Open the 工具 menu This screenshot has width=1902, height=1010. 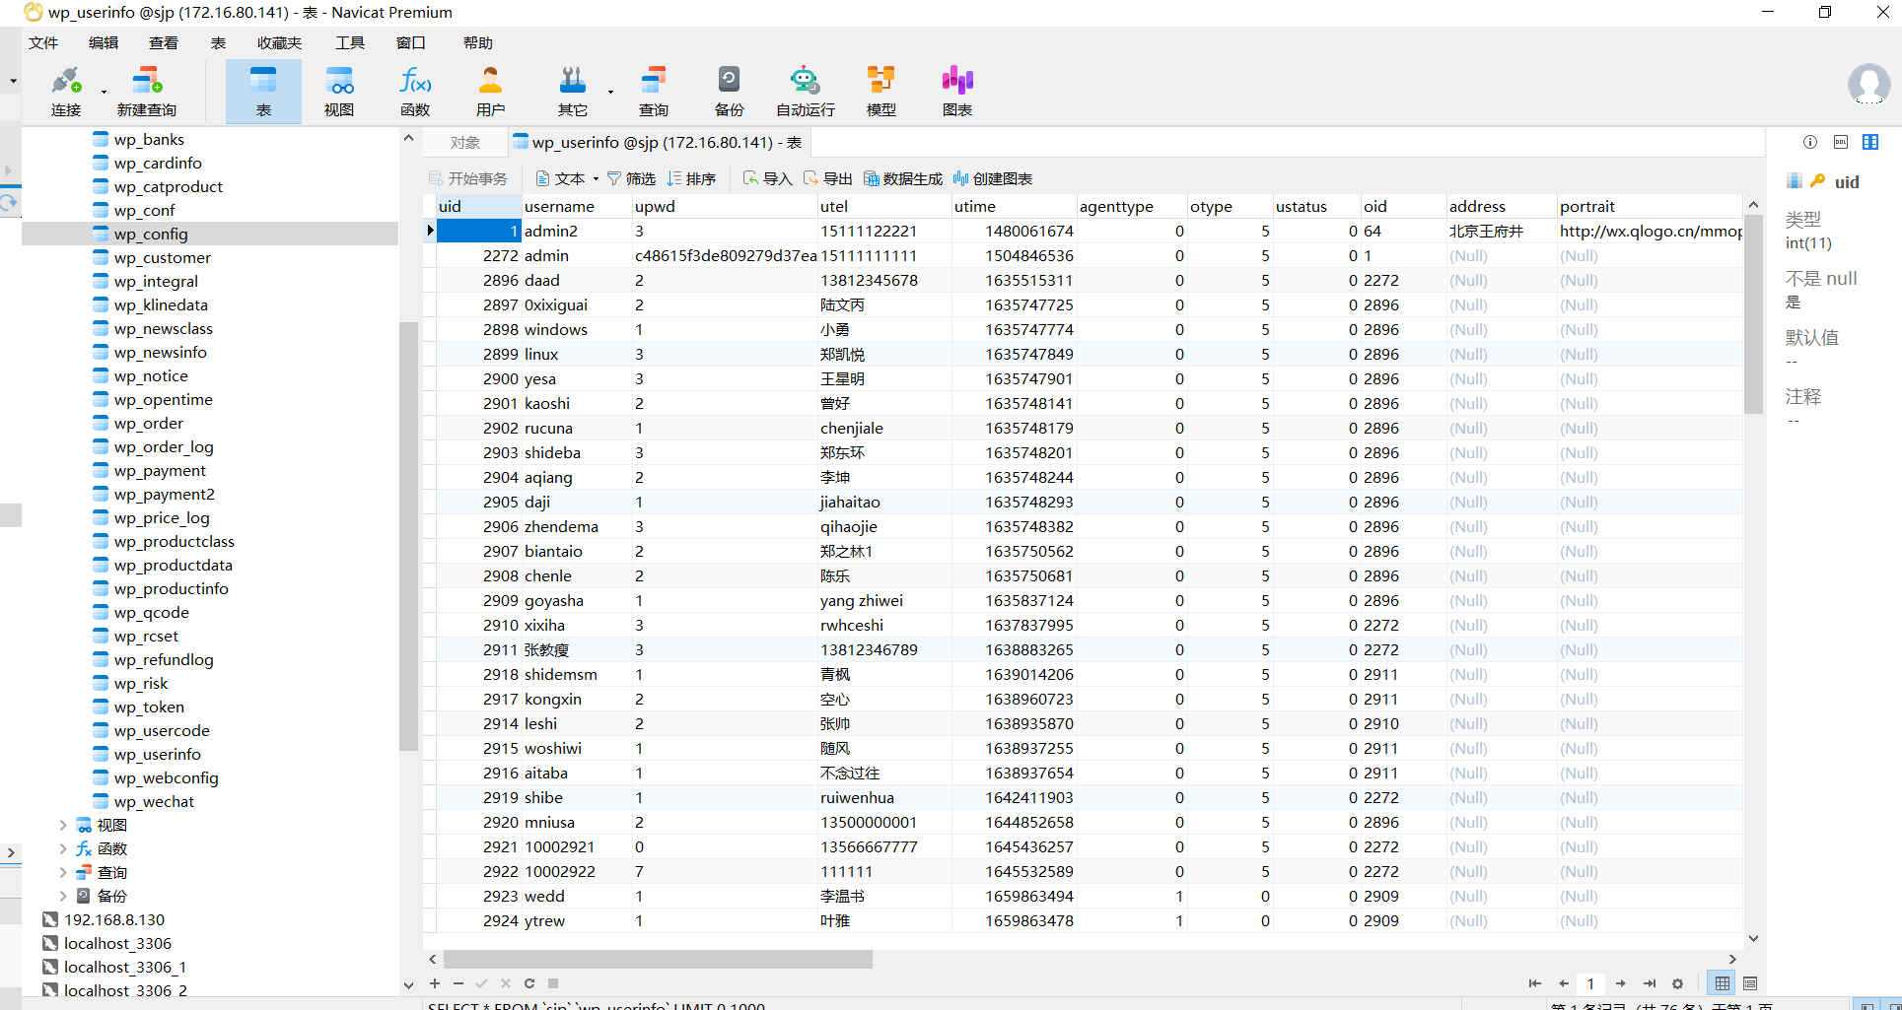point(350,42)
